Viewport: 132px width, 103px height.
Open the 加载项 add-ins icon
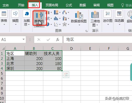(27, 14)
